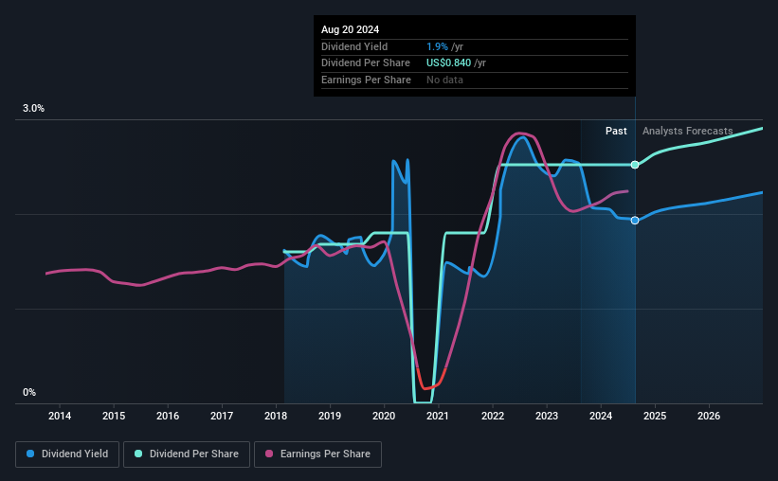Click the 2026 x-axis label
This screenshot has height=481, width=778.
click(709, 416)
